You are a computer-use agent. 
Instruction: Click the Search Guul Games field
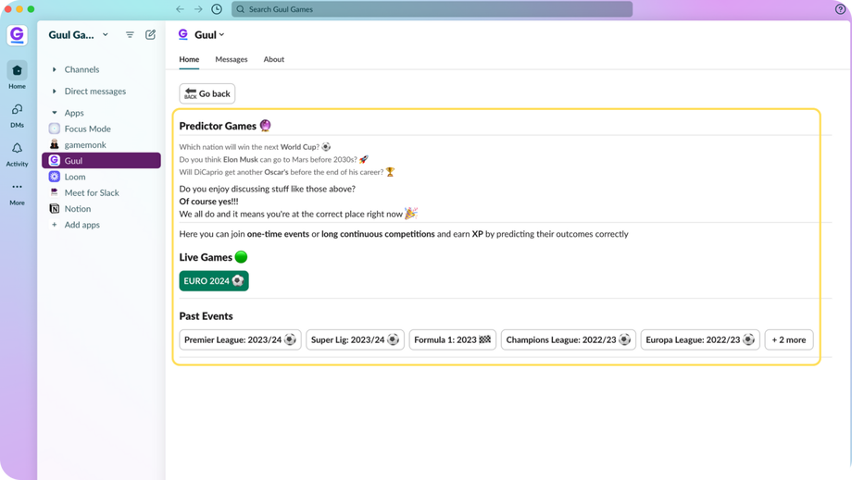pyautogui.click(x=432, y=9)
